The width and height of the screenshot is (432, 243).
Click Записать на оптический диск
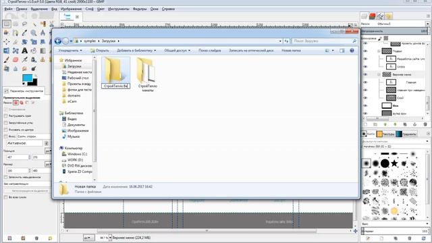pos(251,51)
